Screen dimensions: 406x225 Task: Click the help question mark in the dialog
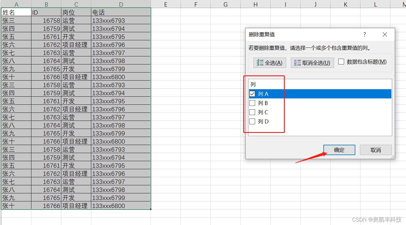click(x=364, y=34)
